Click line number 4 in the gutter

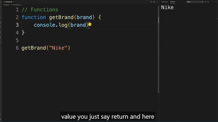tap(17, 33)
